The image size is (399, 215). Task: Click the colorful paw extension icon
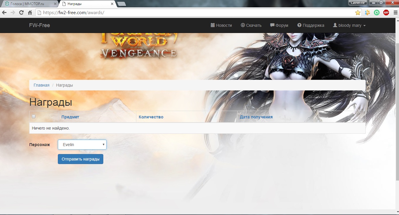[x=367, y=13]
